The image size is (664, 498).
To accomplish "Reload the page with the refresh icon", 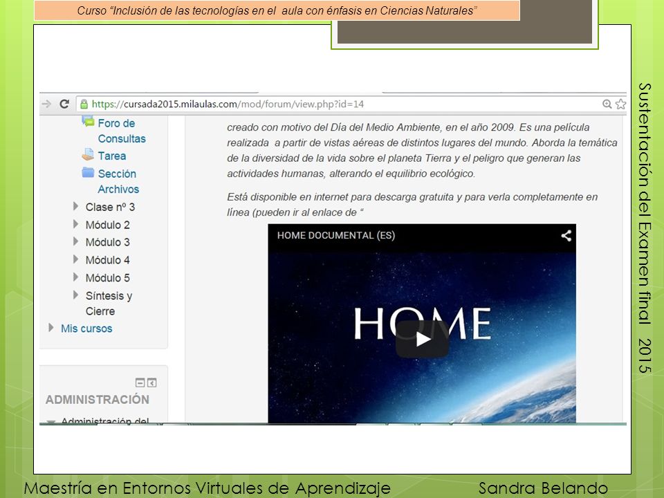I will point(64,104).
